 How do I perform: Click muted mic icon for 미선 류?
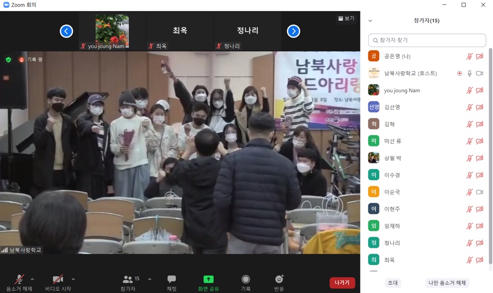click(469, 141)
